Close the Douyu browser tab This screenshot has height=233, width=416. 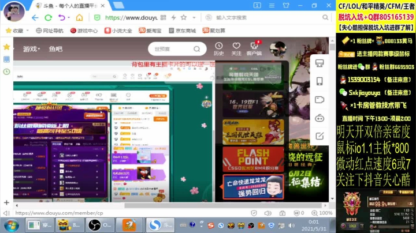pyautogui.click(x=103, y=6)
